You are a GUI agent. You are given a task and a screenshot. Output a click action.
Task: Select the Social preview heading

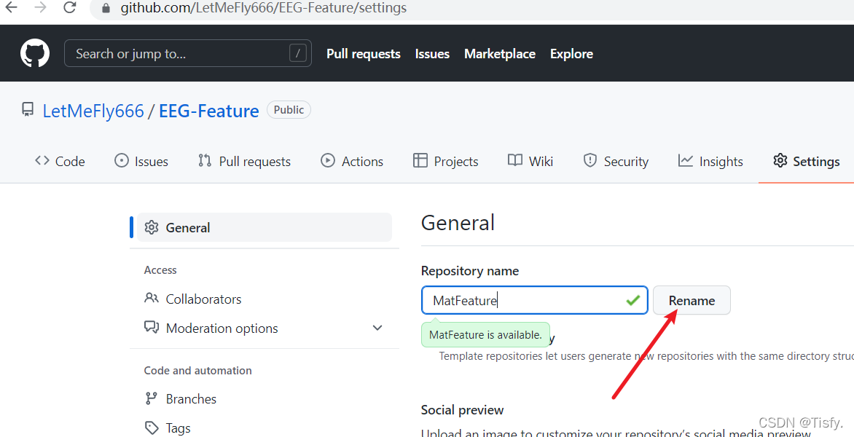[x=463, y=410]
